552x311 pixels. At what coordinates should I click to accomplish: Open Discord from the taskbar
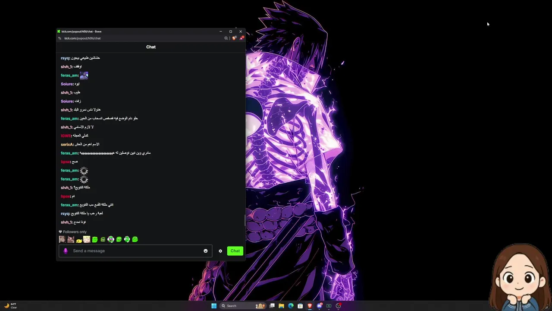(319, 306)
